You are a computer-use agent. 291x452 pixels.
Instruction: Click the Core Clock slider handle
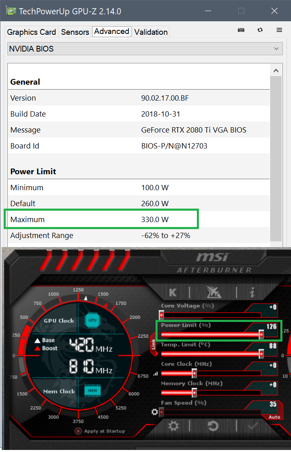click(x=194, y=373)
